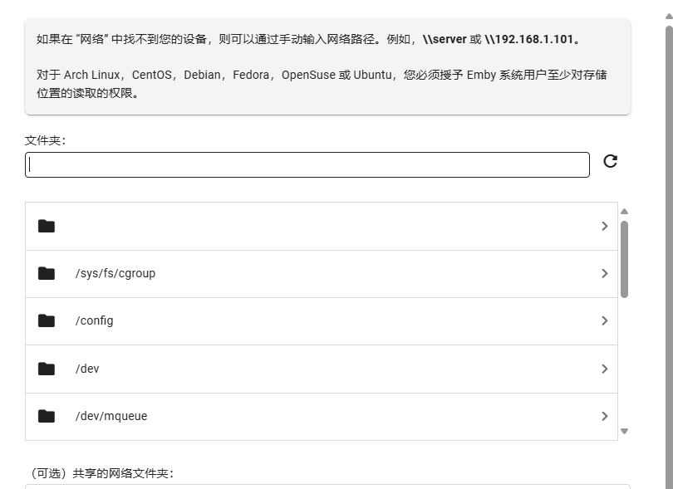This screenshot has height=489, width=673.
Task: Click folder icon of /config row
Action: (47, 320)
